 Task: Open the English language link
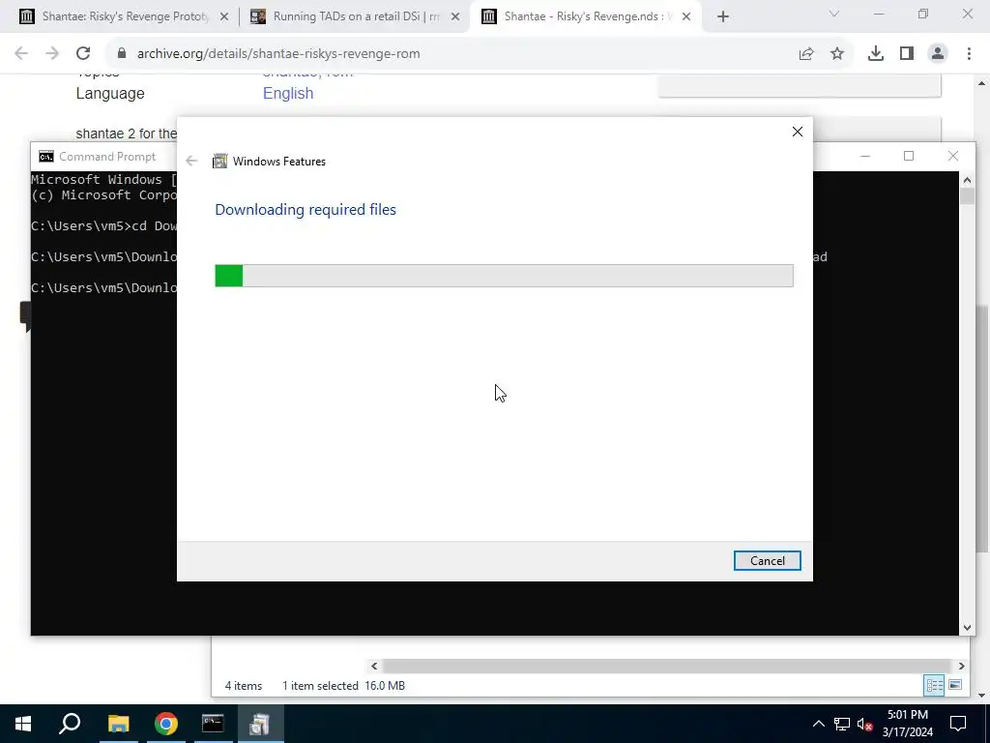[288, 93]
